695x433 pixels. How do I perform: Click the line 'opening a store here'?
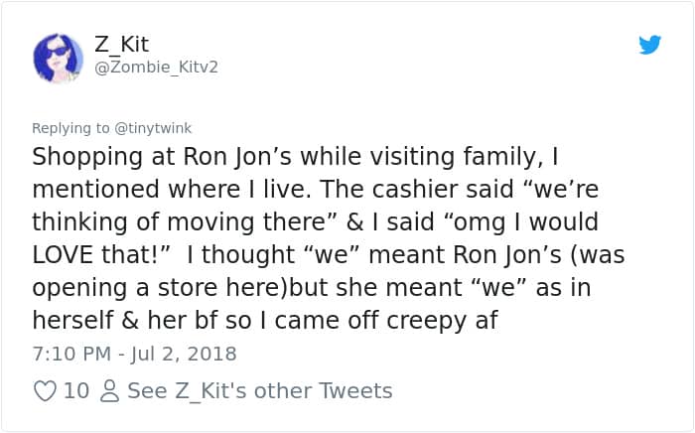pyautogui.click(x=159, y=286)
